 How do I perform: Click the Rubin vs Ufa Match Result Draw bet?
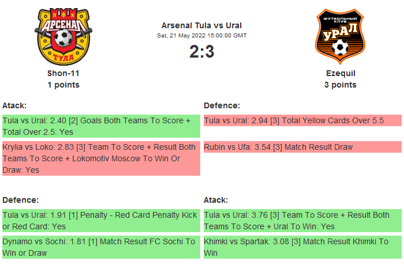[302, 147]
